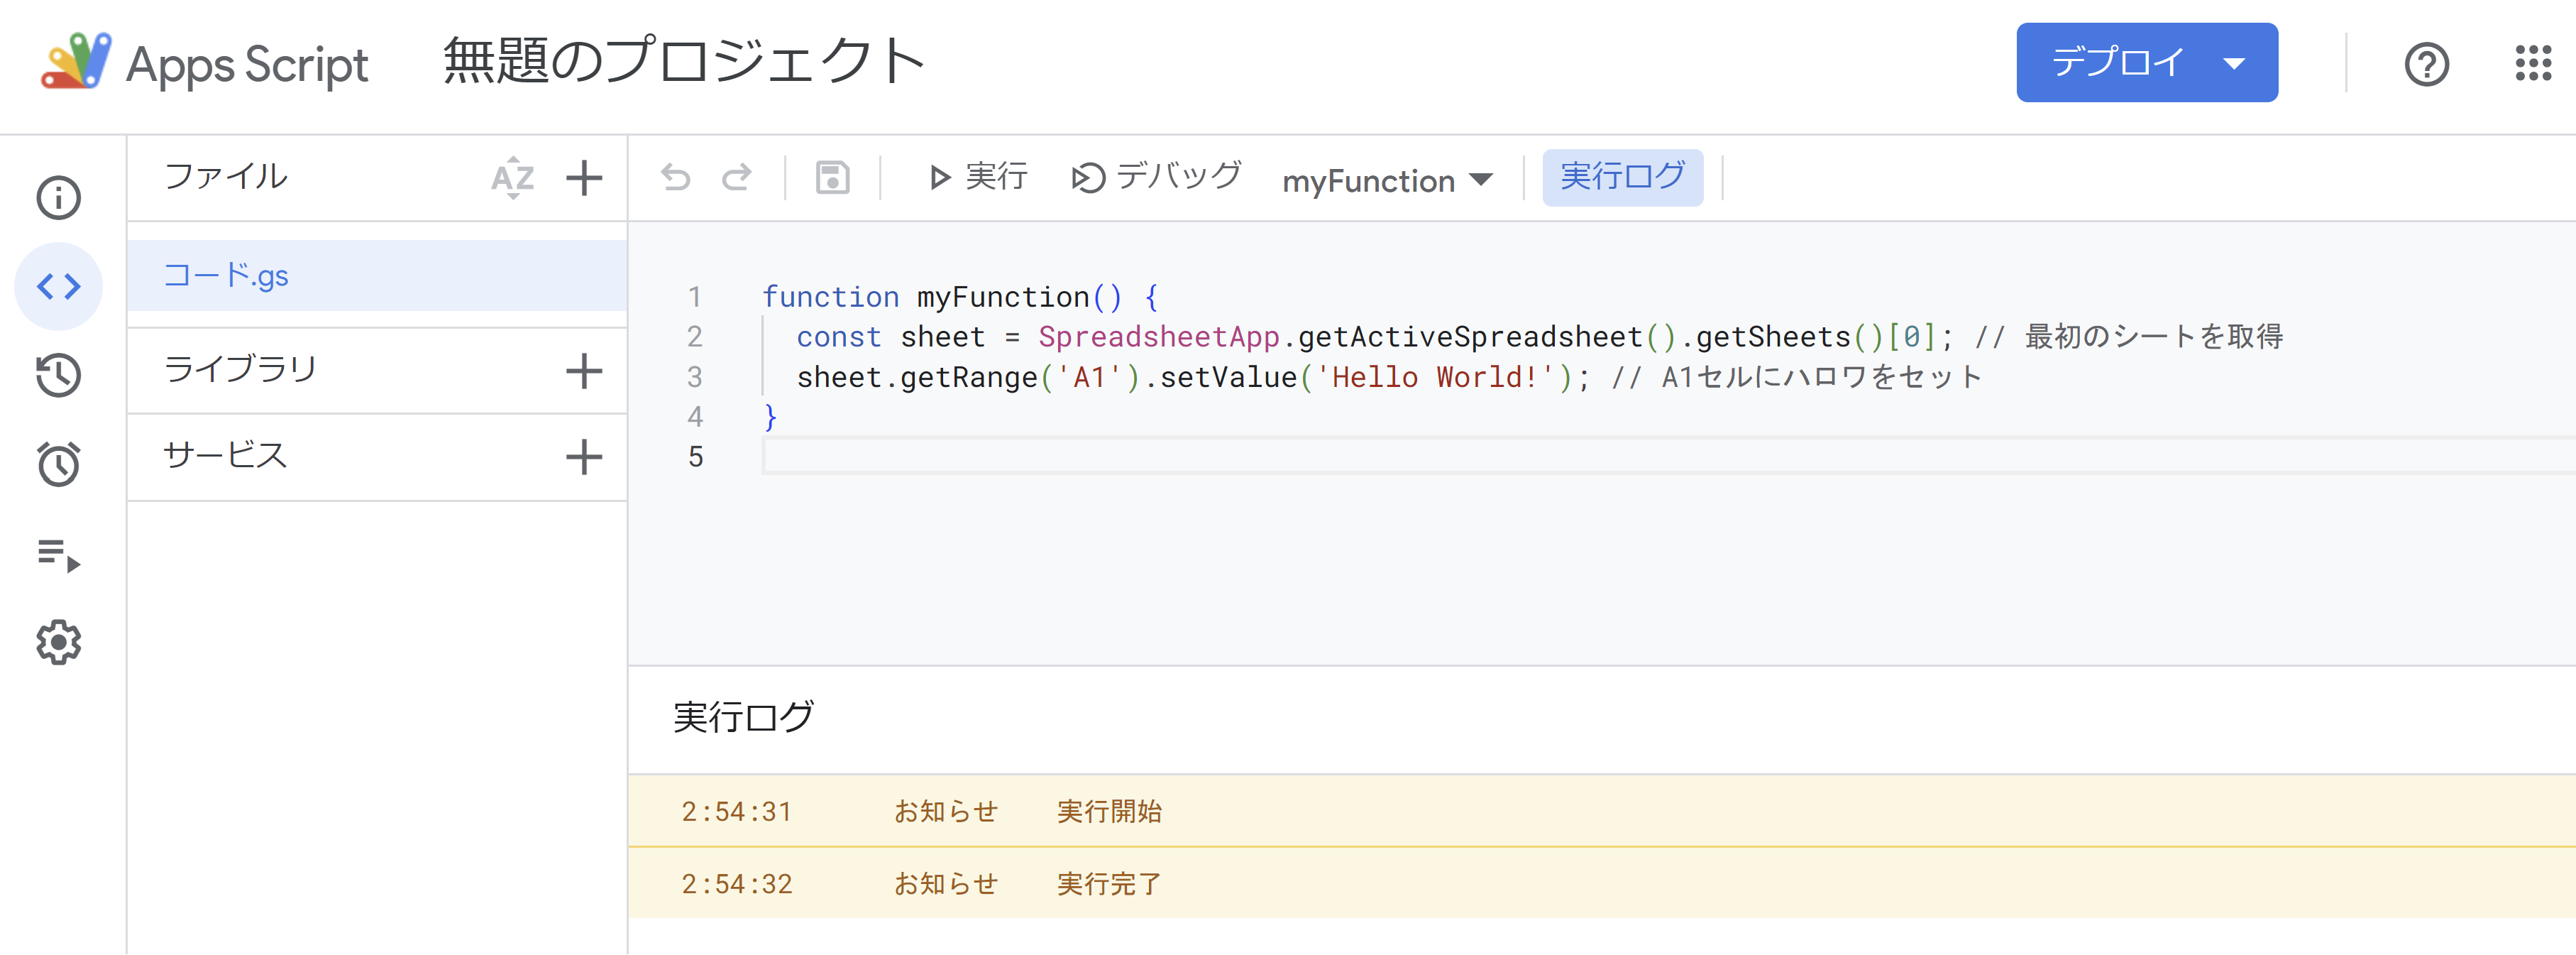Sort files alphabetically with AZ icon
Screen dimensions: 2576x955
[x=513, y=178]
